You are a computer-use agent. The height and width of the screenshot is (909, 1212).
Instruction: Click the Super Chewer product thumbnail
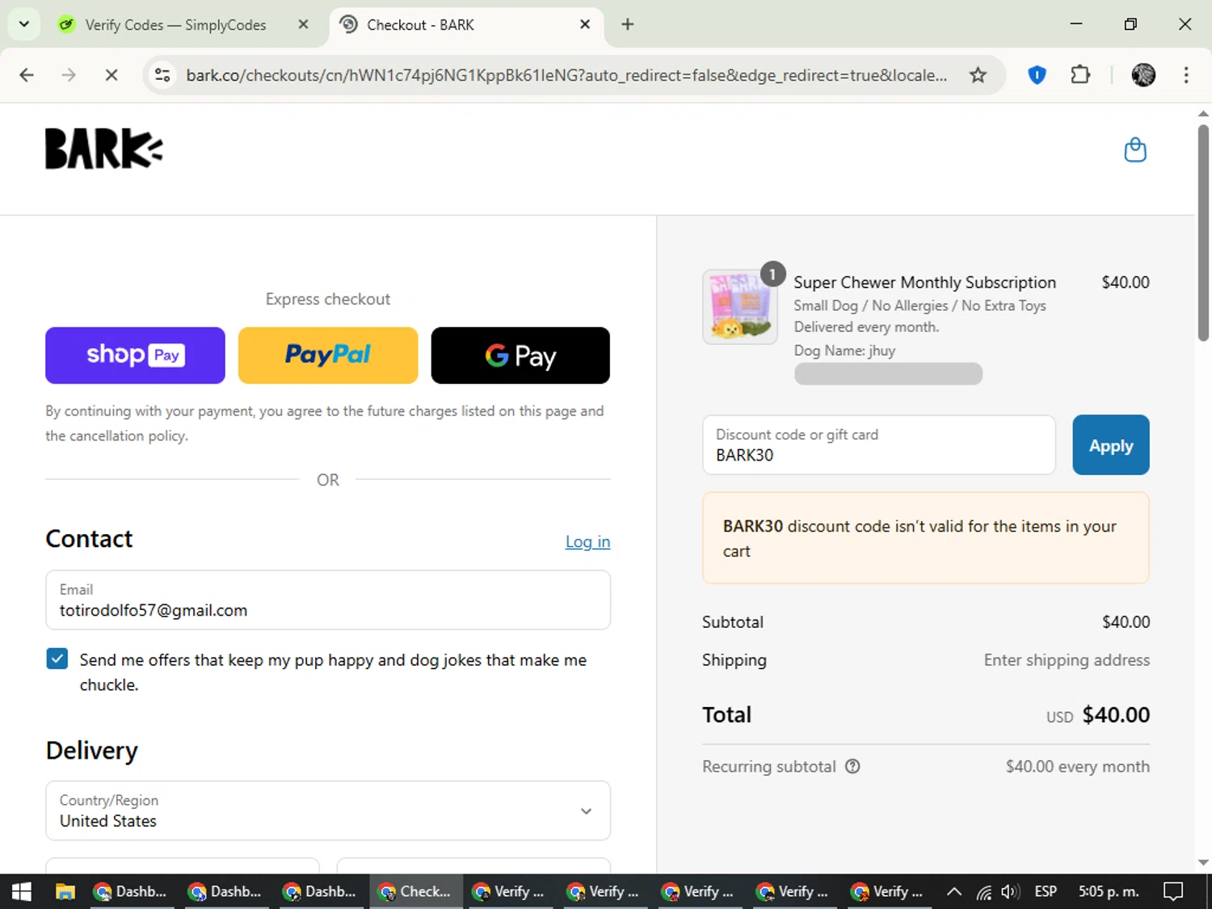[740, 306]
